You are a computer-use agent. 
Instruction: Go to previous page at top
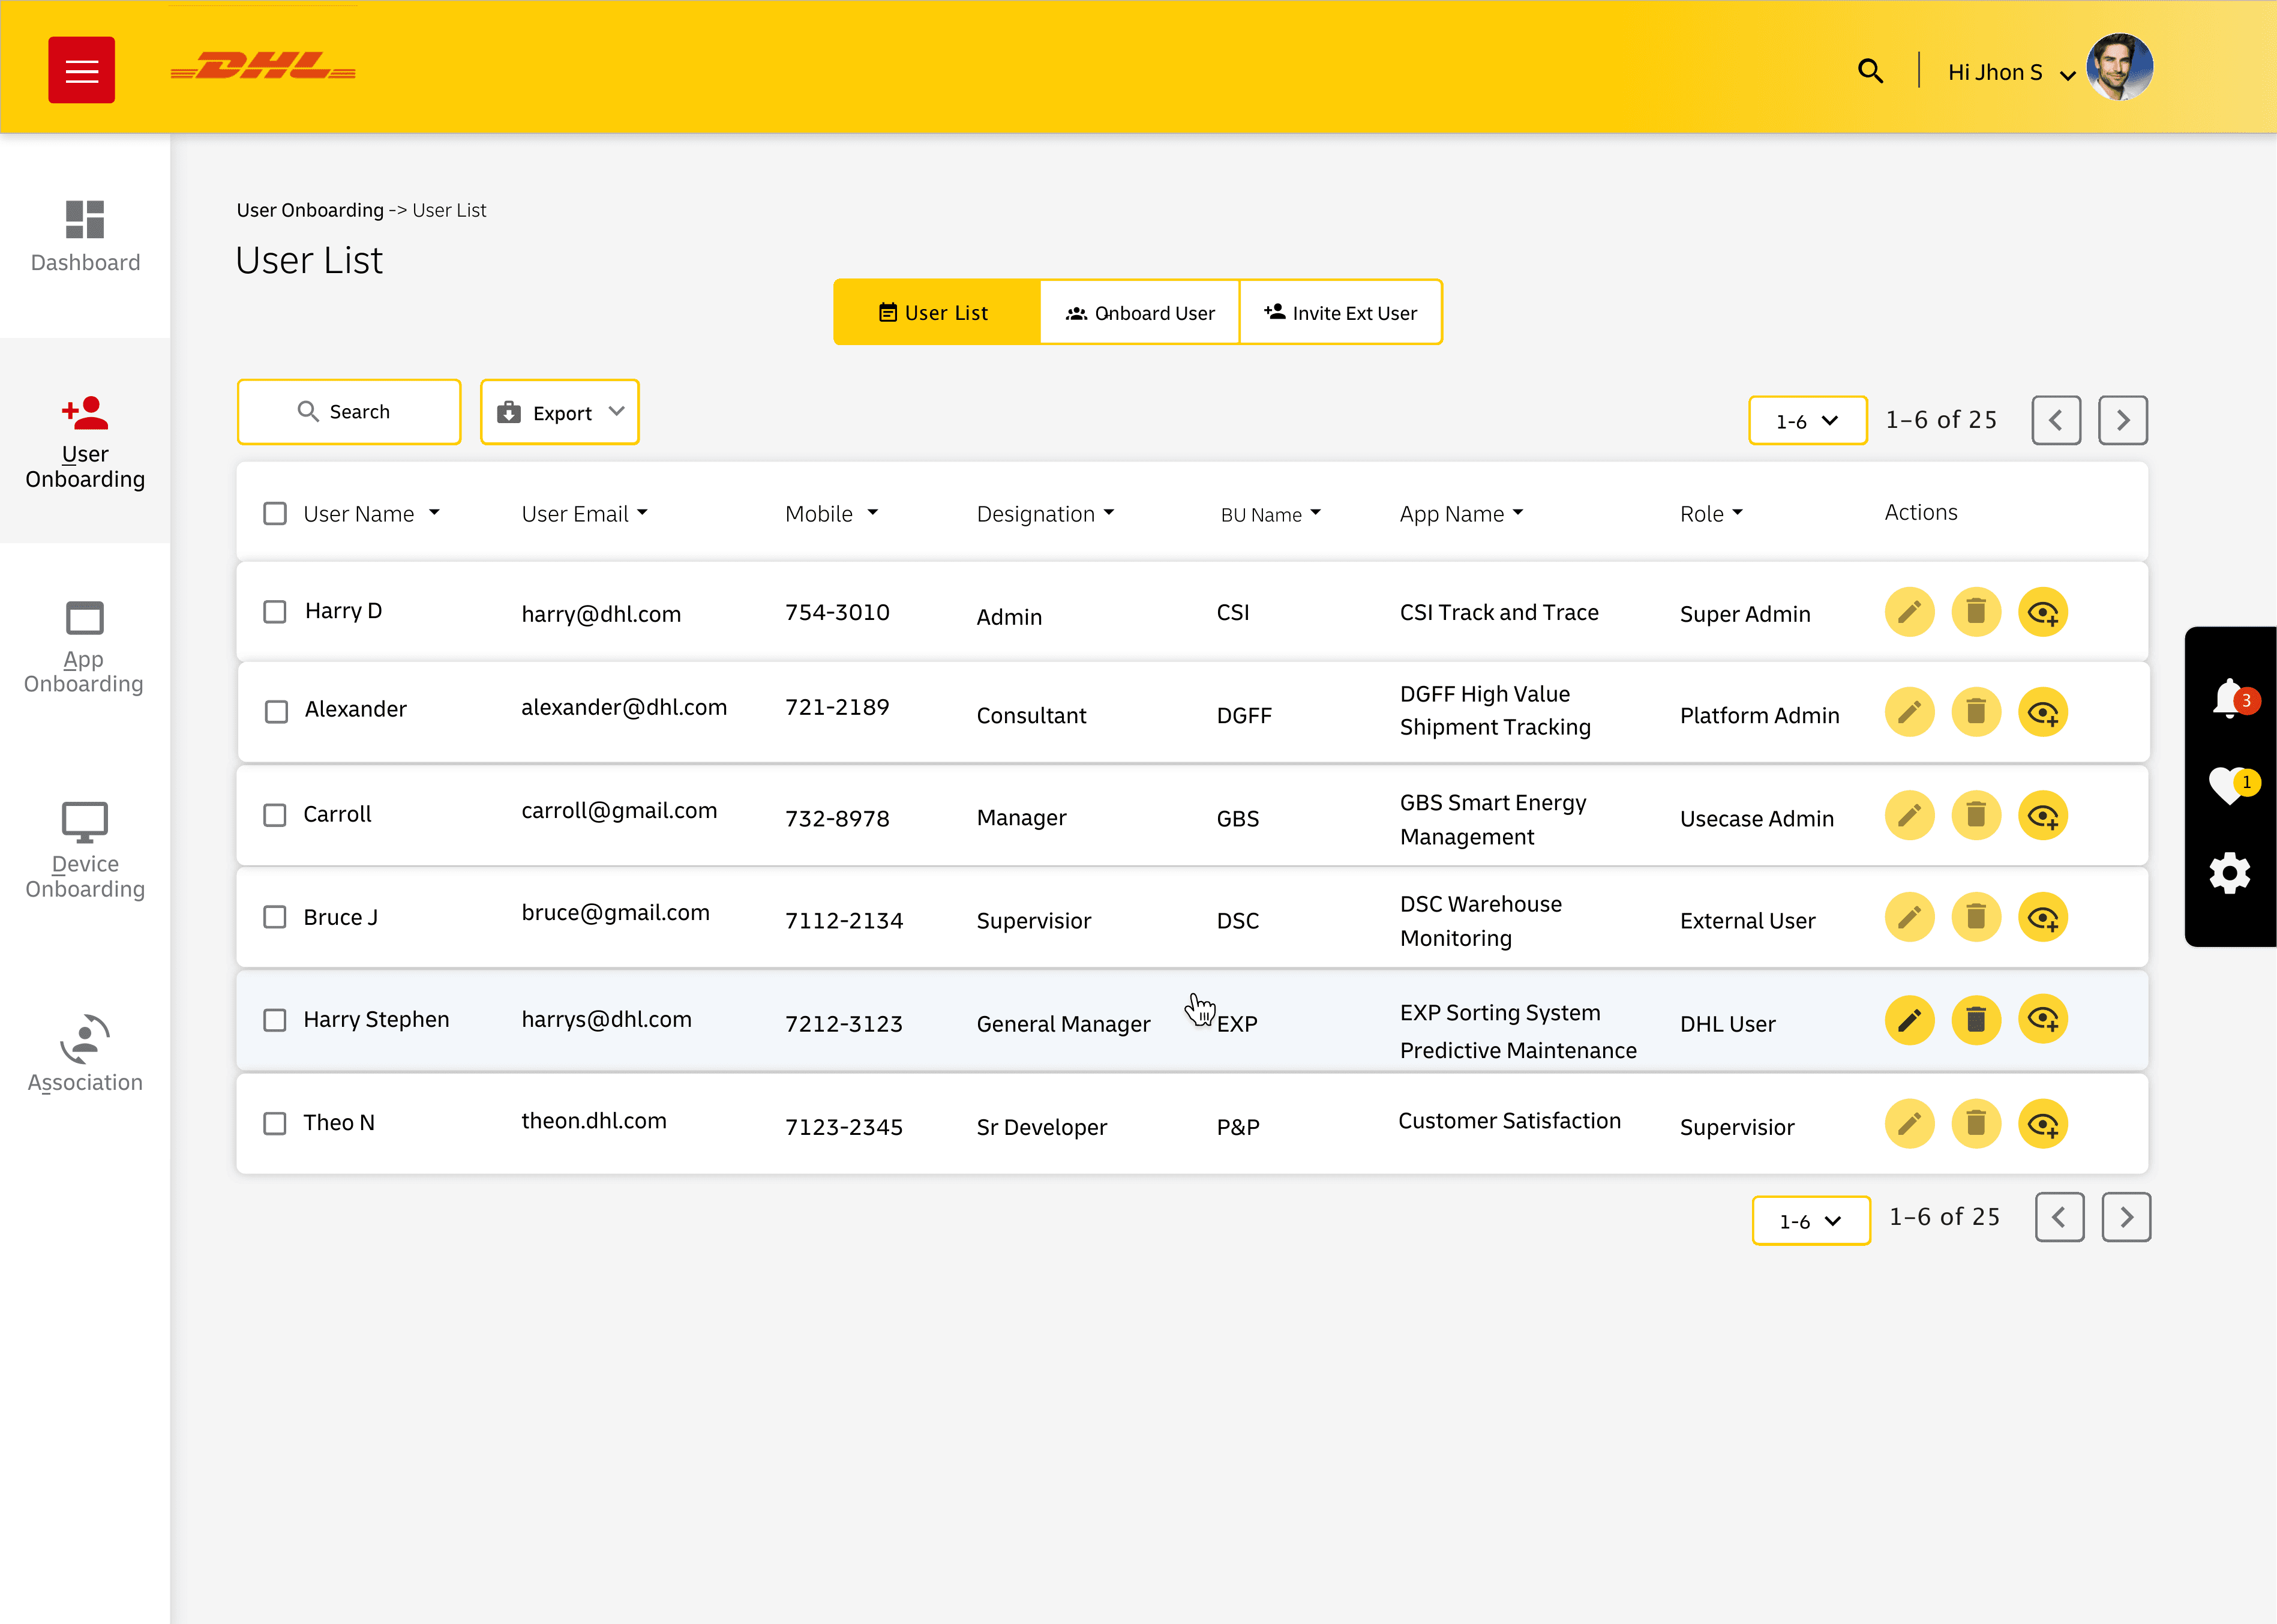pyautogui.click(x=2056, y=420)
